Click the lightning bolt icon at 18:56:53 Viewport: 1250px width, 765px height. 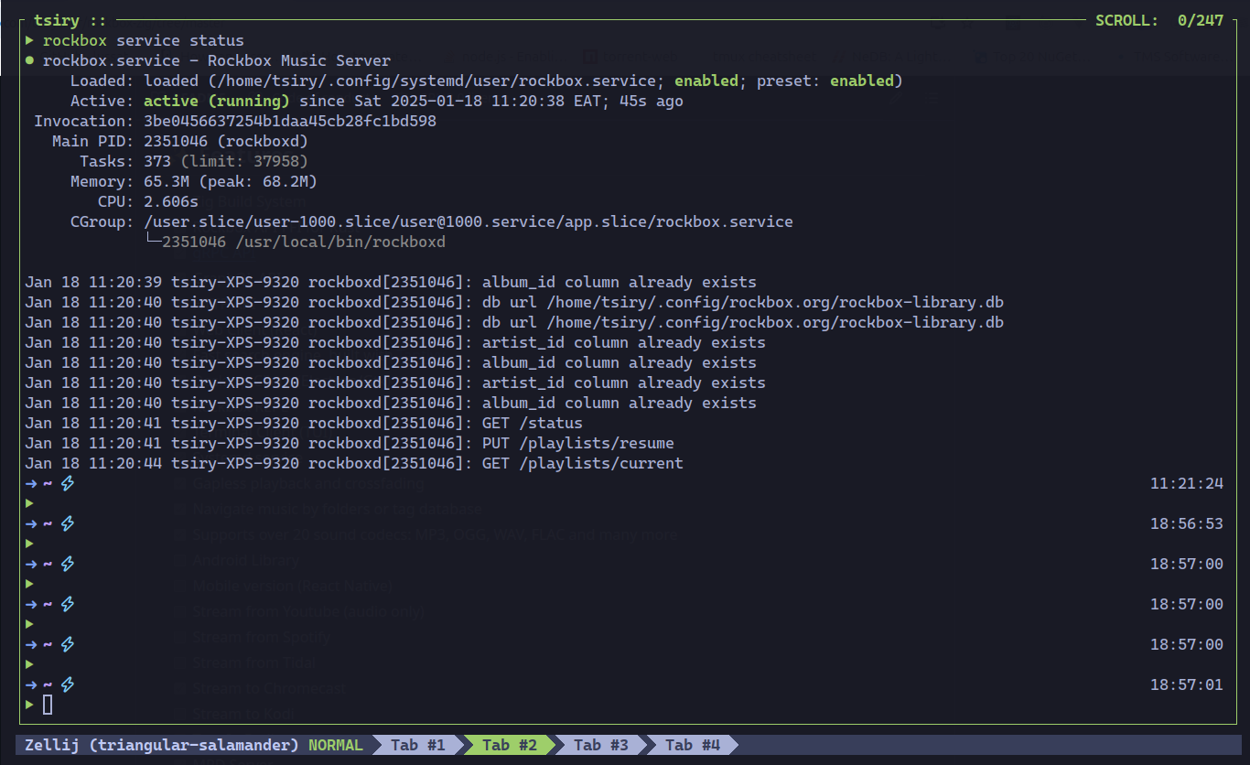click(x=66, y=523)
